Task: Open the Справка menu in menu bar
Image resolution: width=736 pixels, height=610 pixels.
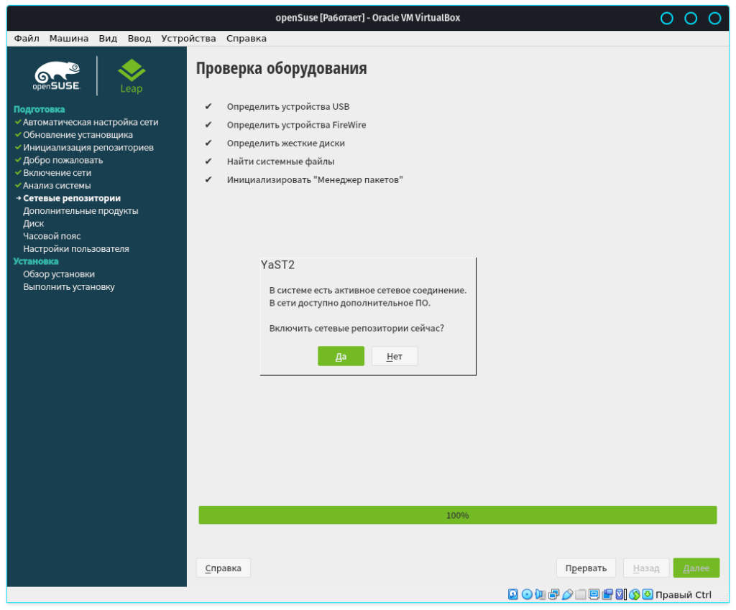Action: [247, 39]
